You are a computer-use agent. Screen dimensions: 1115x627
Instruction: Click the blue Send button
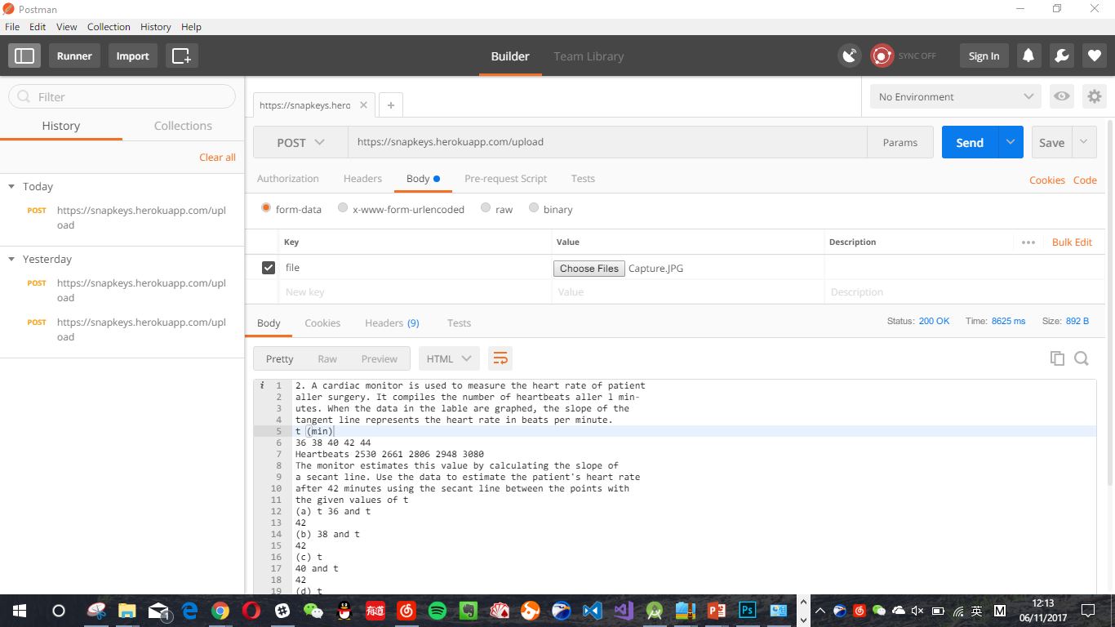[970, 142]
